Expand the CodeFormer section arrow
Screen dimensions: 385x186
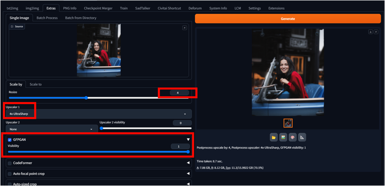click(188, 163)
